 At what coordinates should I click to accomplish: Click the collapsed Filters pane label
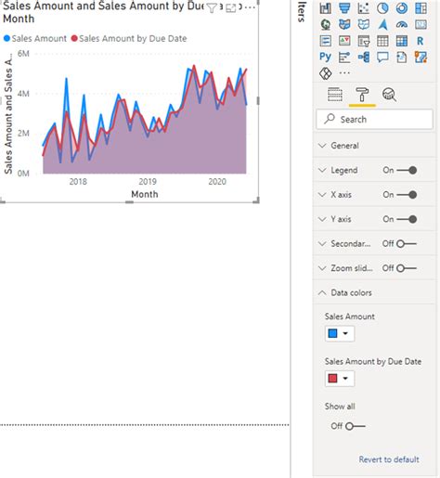coord(302,12)
